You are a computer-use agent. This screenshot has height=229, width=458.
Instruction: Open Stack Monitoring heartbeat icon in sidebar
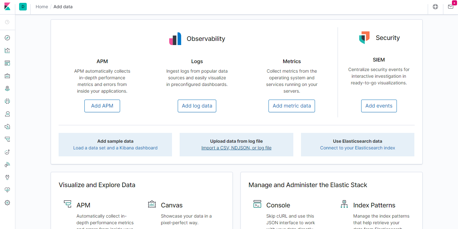coord(7,190)
